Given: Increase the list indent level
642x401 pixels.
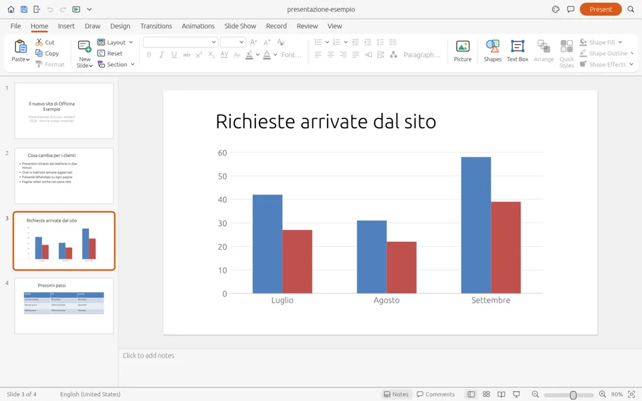Looking at the screenshot, I should (x=368, y=42).
